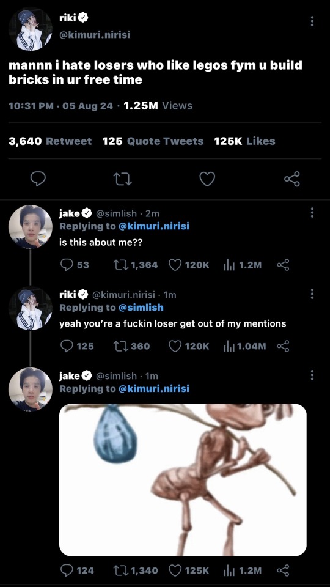View the 3,640 Retweet list

(50, 141)
